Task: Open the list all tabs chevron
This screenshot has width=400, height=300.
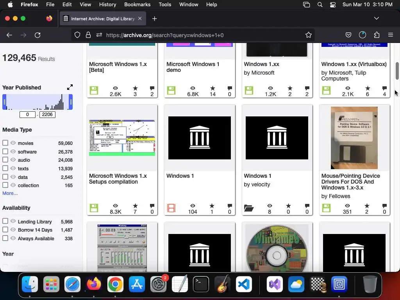Action: tap(376, 18)
